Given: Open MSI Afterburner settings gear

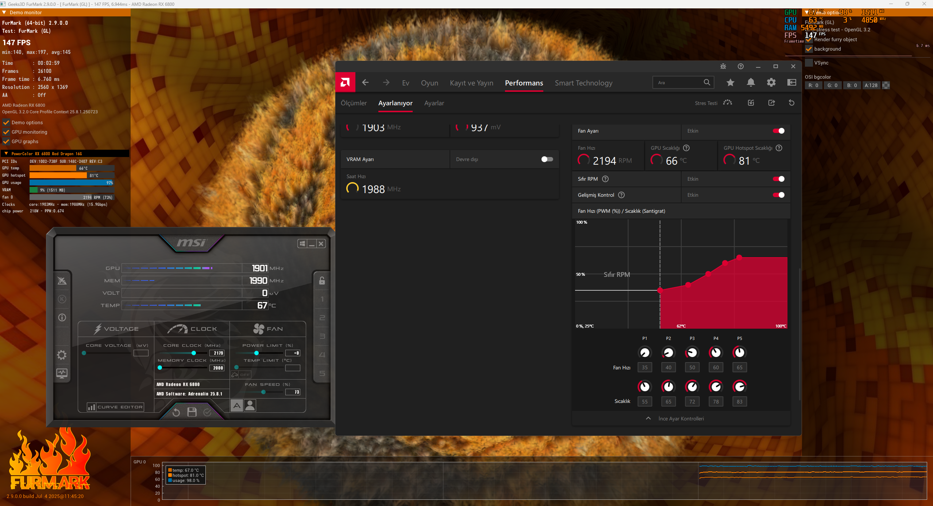Looking at the screenshot, I should 62,355.
